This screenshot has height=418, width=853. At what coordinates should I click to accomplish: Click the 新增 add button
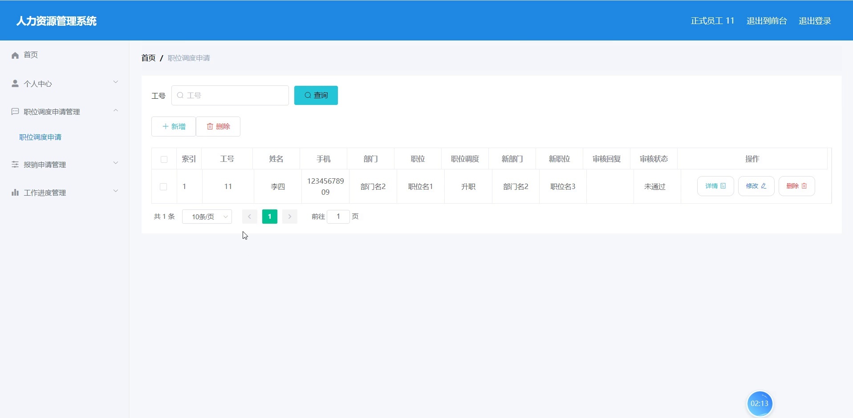[x=174, y=126]
